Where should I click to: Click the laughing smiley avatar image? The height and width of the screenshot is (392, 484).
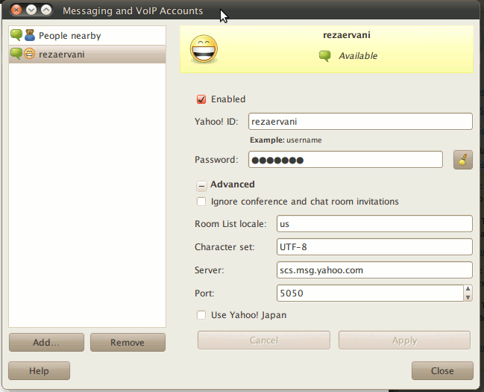204,49
